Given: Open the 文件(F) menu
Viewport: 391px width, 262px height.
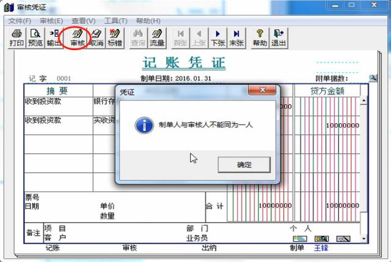Looking at the screenshot, I should coord(20,21).
